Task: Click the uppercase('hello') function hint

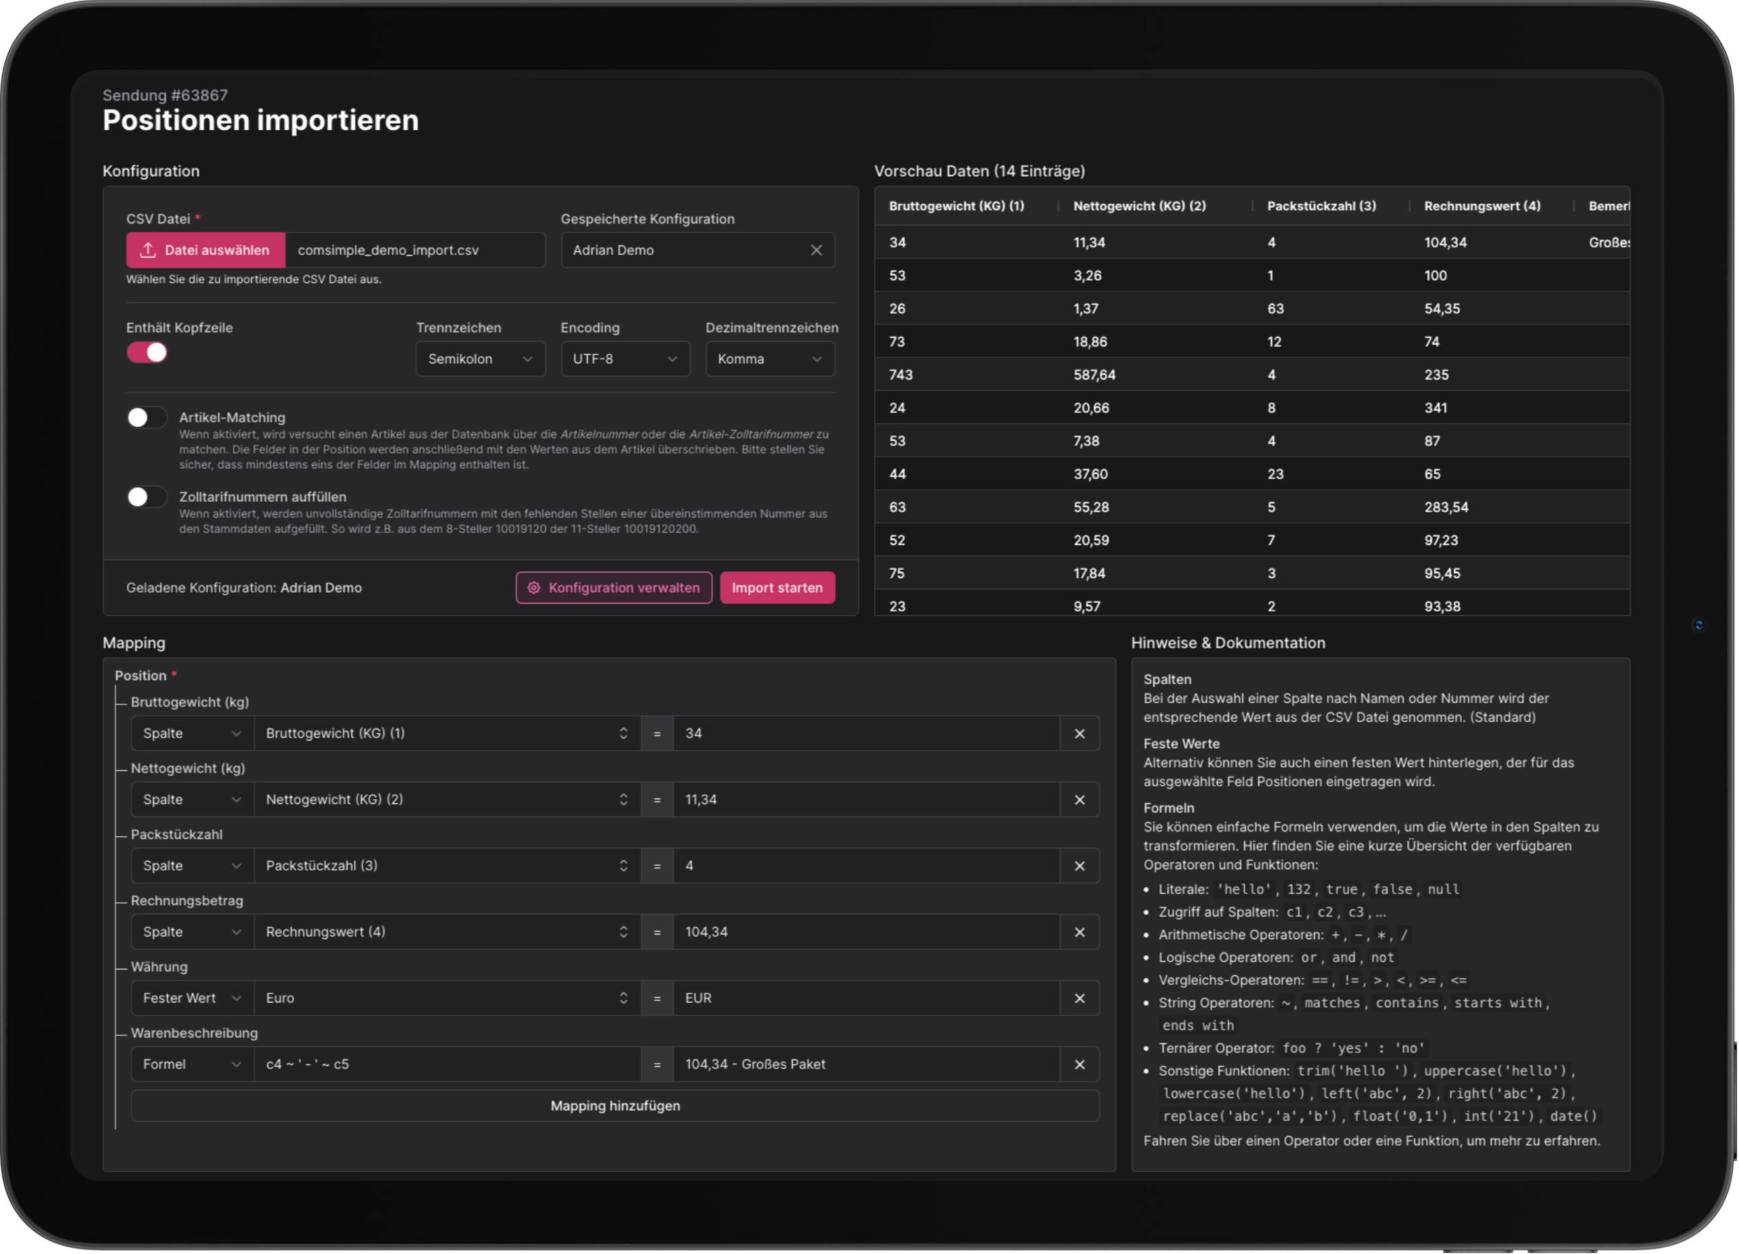Action: pos(1495,1072)
